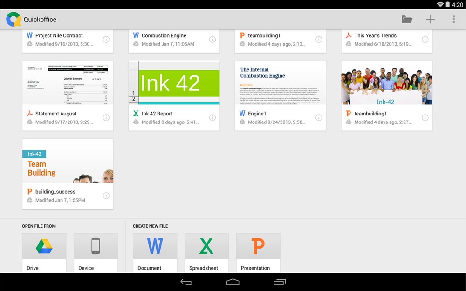The height and width of the screenshot is (291, 466).
Task: Click the Word icon beside Project Nile Contract
Action: coord(29,35)
